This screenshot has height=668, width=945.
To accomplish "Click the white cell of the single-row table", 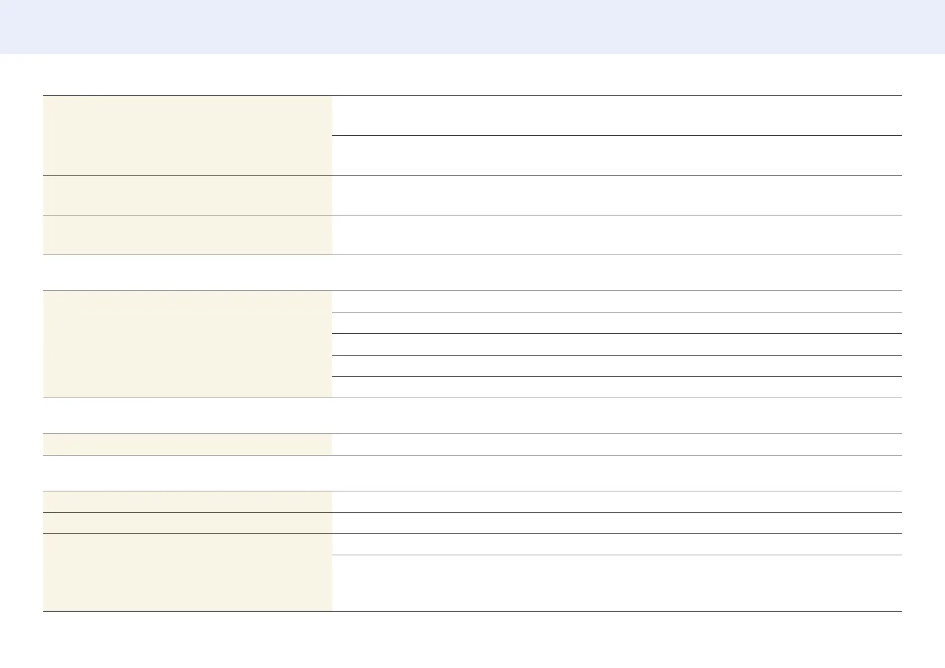I will [x=616, y=444].
